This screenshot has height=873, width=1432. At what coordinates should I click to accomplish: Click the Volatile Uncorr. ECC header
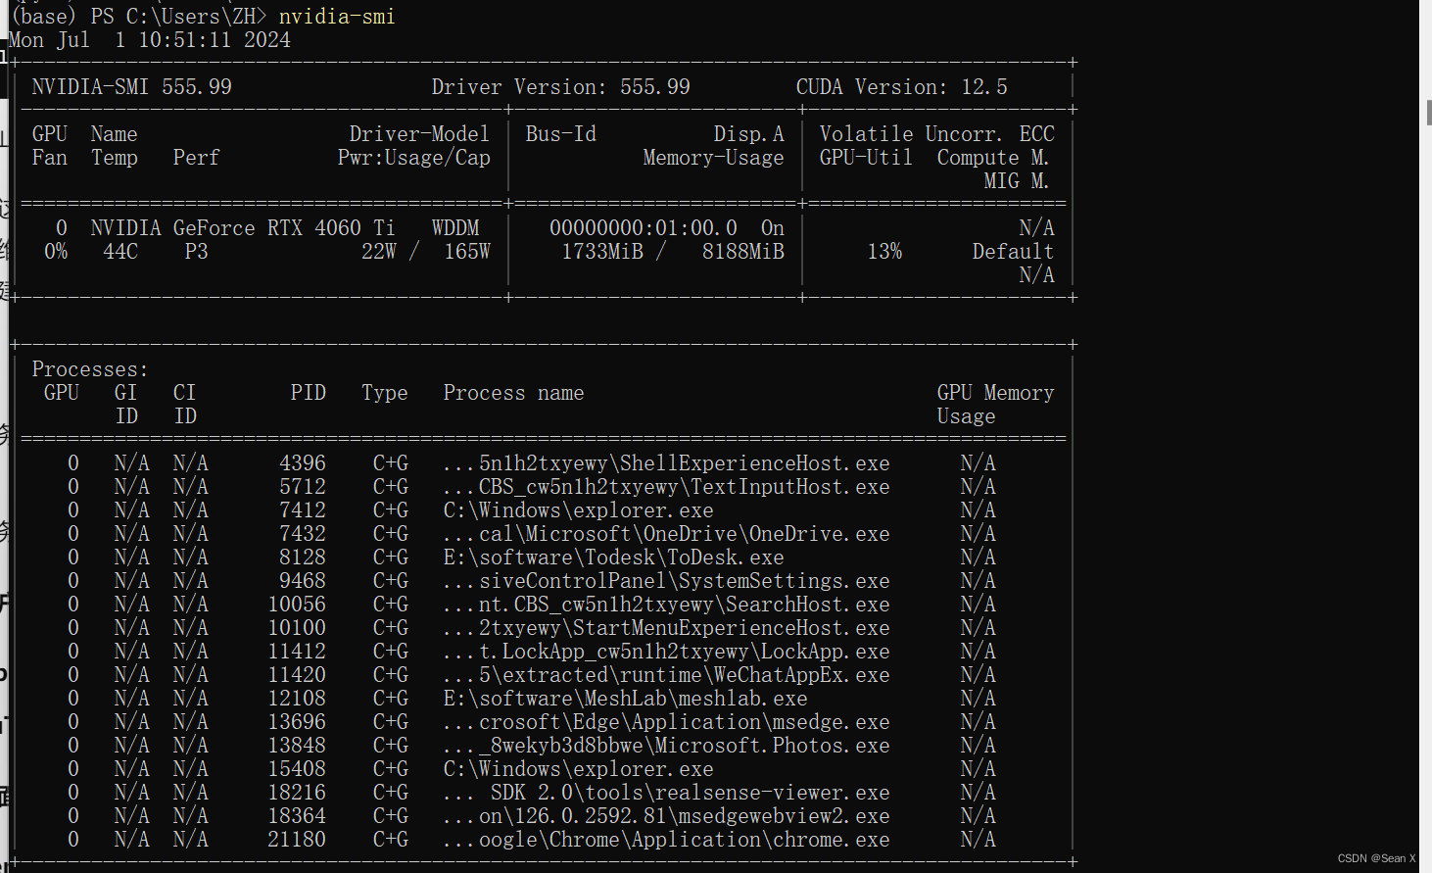[x=936, y=134]
